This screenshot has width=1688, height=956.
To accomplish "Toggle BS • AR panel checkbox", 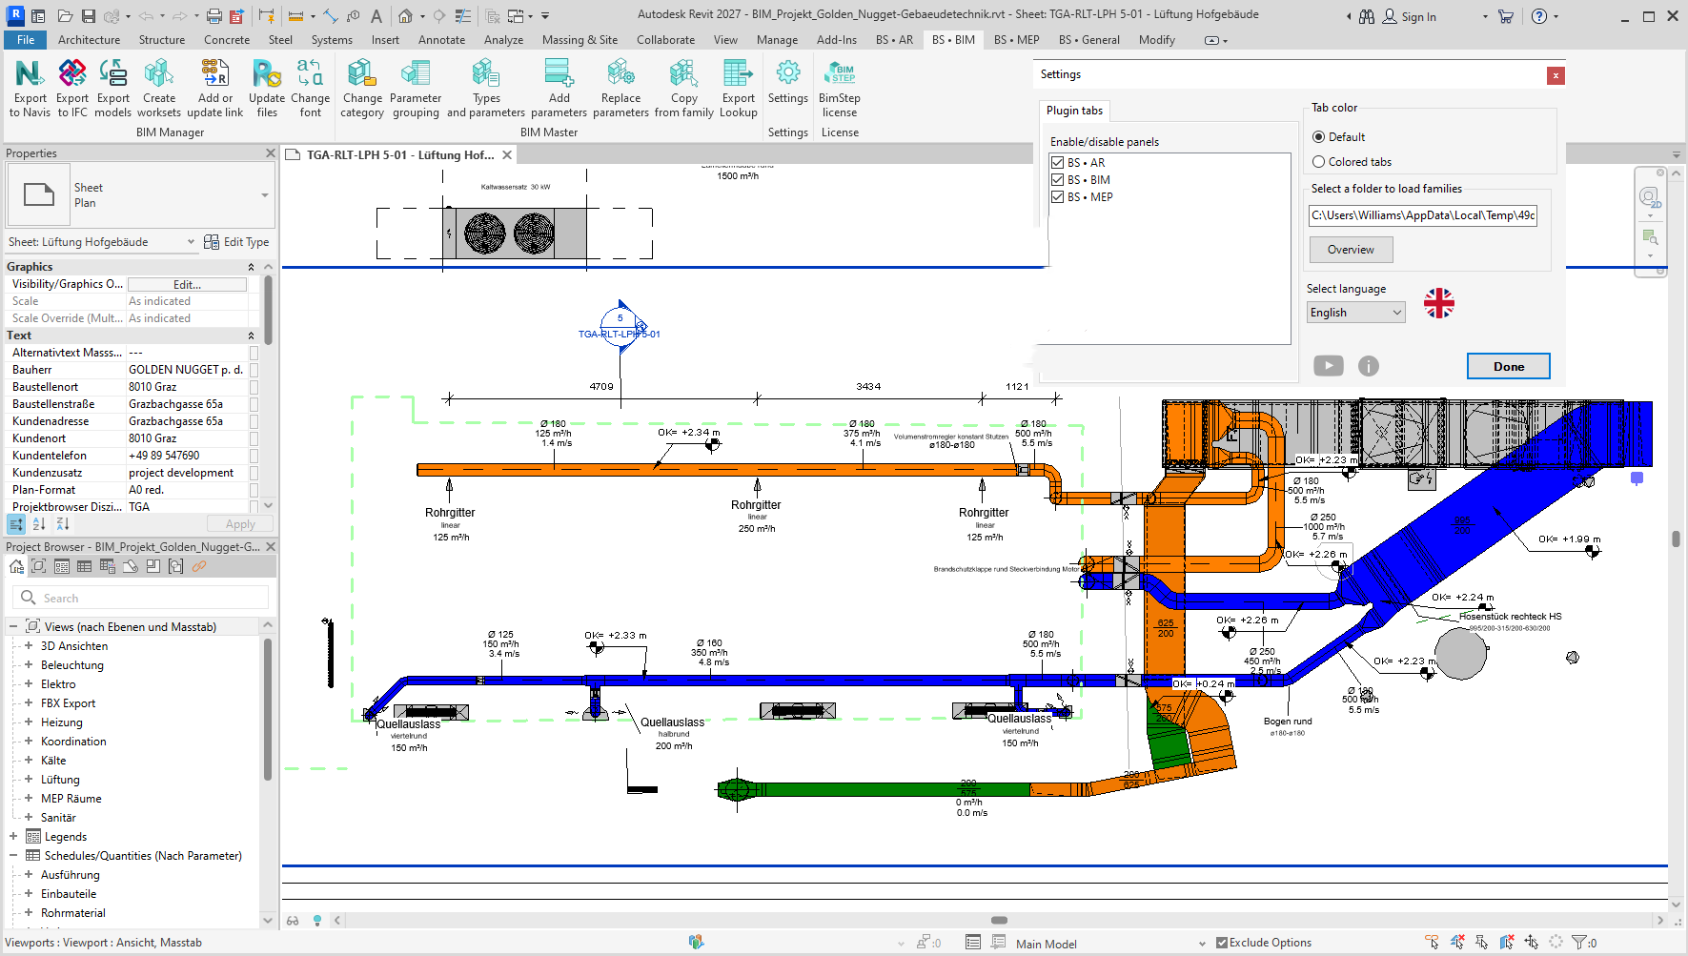I will [x=1057, y=163].
